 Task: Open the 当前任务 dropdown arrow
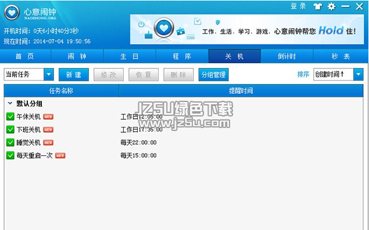(49, 74)
